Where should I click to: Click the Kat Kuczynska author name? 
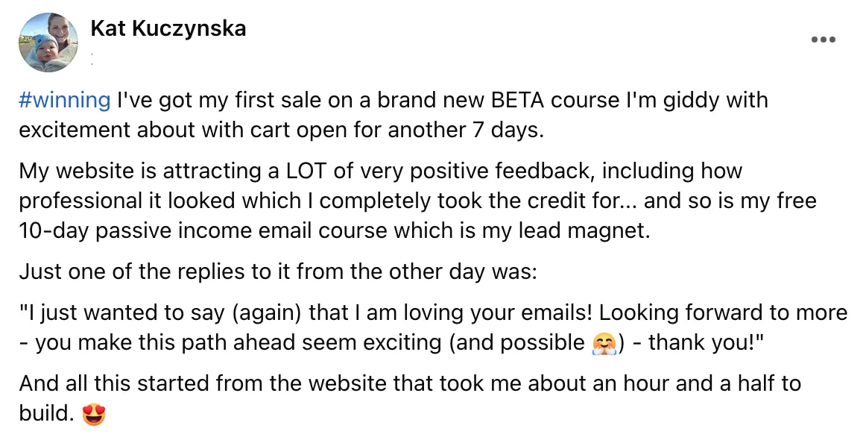pos(168,28)
